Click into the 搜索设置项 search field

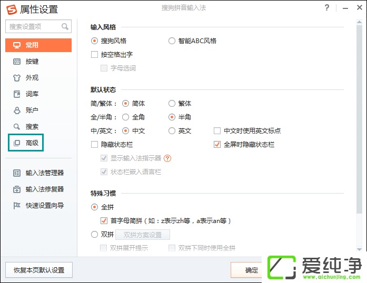point(33,26)
